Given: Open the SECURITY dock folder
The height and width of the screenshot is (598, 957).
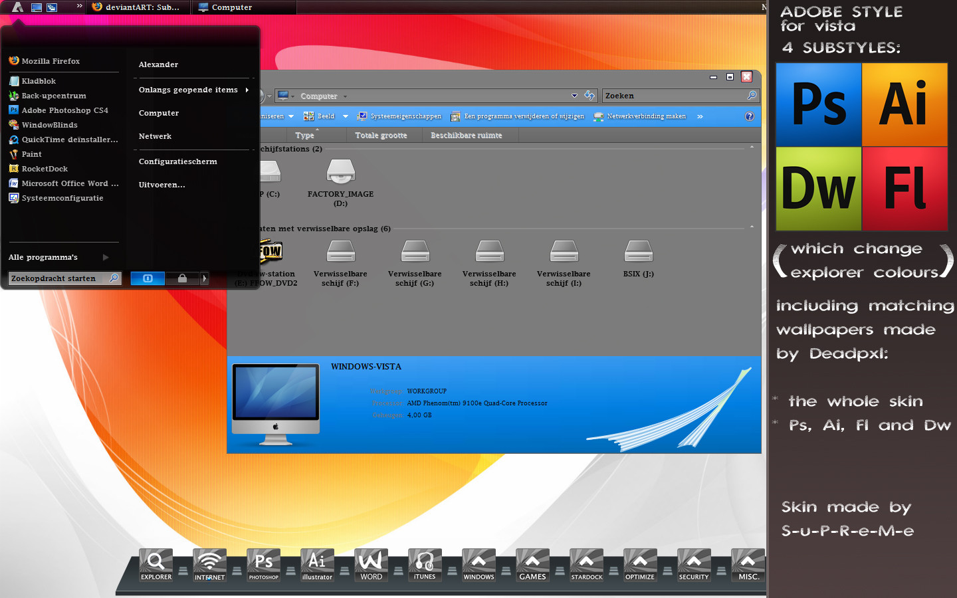Looking at the screenshot, I should coord(694,565).
